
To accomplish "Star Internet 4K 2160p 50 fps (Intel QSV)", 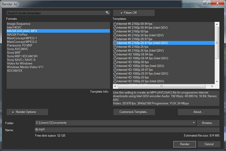I will [x=115, y=35].
